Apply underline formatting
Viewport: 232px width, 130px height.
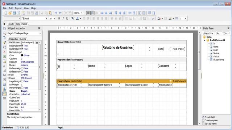67,18
